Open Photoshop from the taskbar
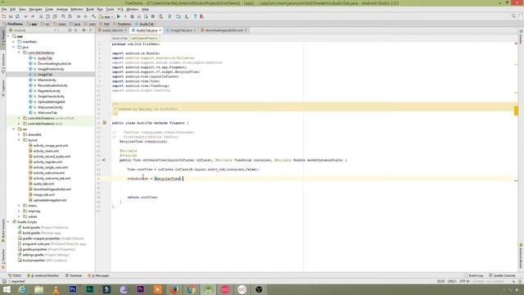Image resolution: width=524 pixels, height=295 pixels. click(x=73, y=289)
